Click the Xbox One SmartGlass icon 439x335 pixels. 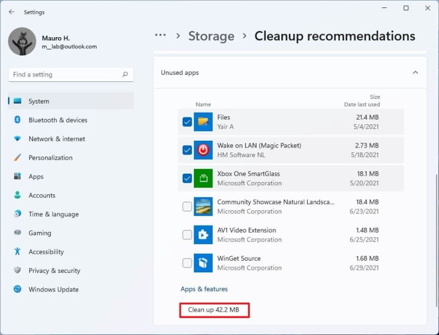pos(203,178)
